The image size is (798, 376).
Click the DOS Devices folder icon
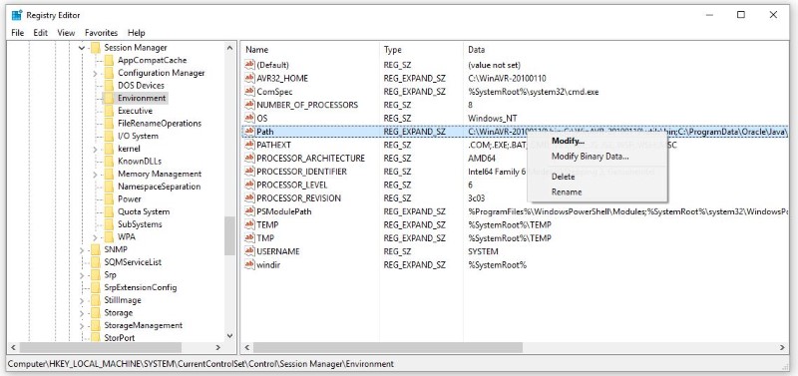(109, 86)
